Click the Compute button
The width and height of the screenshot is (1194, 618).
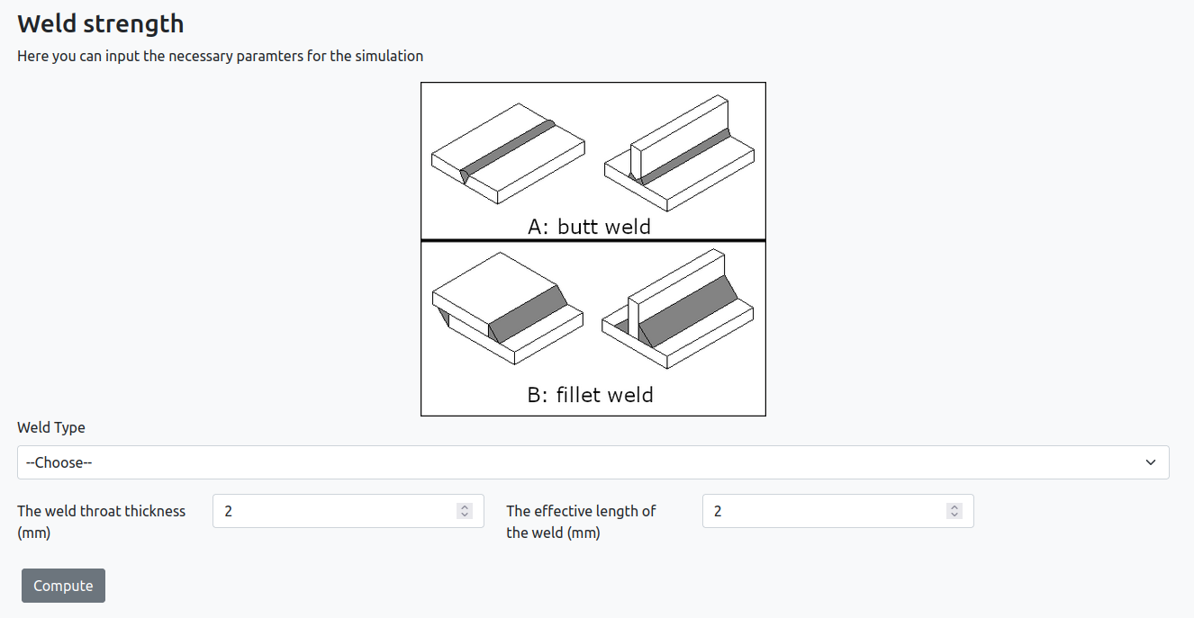coord(63,586)
